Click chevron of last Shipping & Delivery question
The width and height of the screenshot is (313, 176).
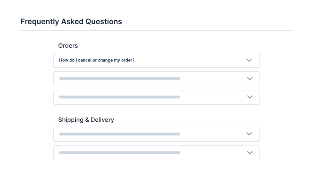[250, 152]
